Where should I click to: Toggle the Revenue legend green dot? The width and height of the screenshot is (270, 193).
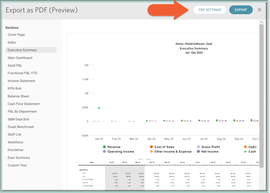[x=104, y=147]
